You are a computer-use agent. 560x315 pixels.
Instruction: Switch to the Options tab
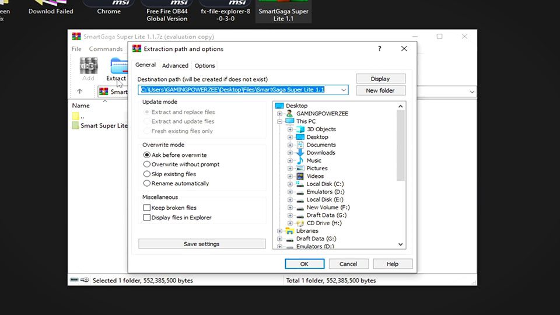click(x=205, y=65)
